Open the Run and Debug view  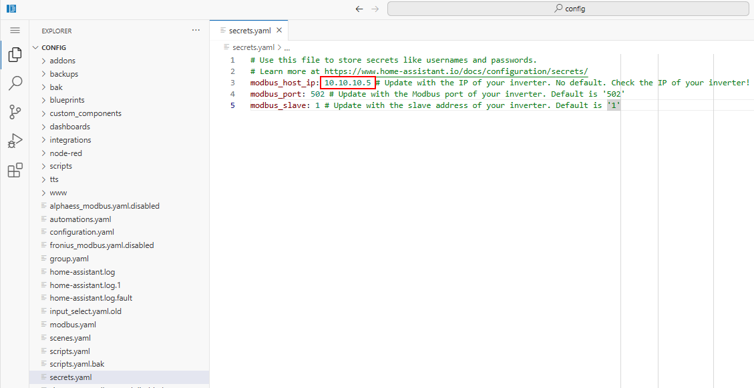coord(15,141)
